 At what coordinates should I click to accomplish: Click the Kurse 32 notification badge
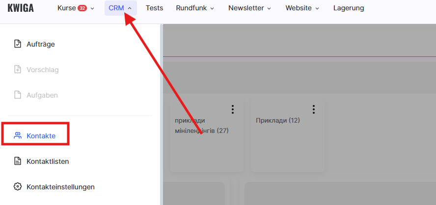point(82,8)
